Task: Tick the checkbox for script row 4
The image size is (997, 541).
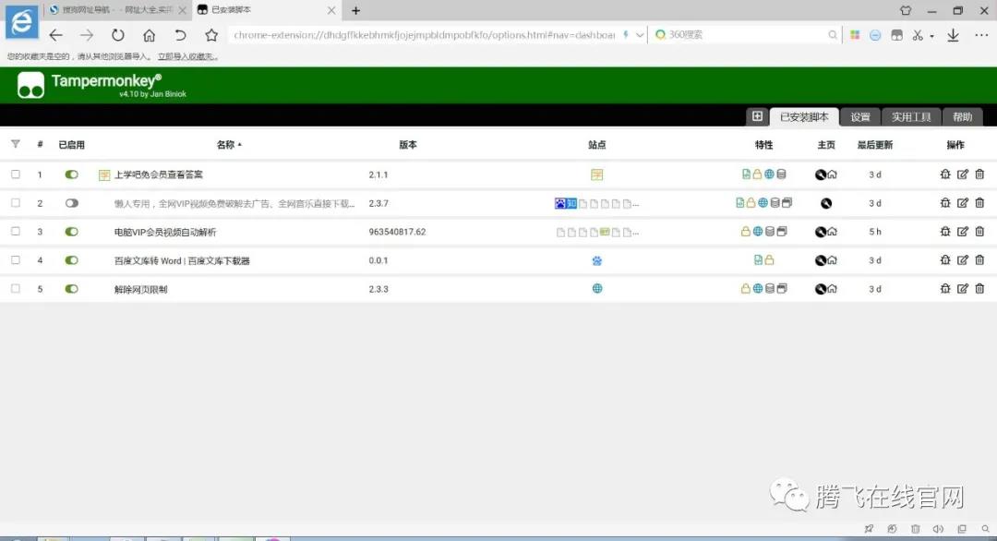Action: coord(16,260)
